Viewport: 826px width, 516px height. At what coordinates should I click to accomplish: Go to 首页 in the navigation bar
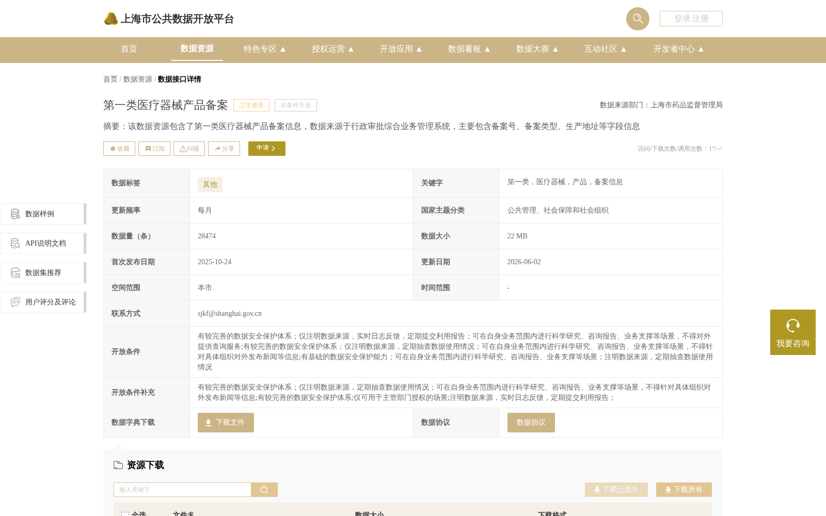129,49
